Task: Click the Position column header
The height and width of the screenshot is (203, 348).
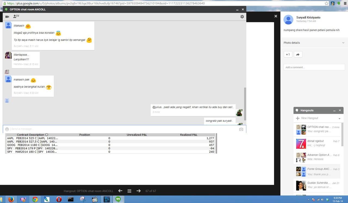Action: [85, 135]
